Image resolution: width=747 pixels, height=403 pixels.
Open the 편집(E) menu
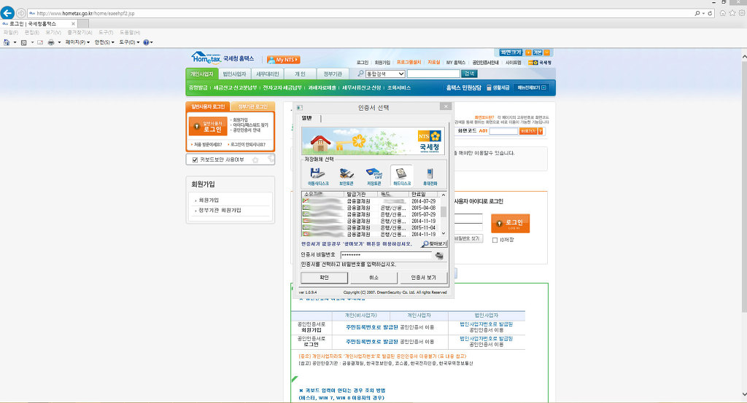[32, 32]
